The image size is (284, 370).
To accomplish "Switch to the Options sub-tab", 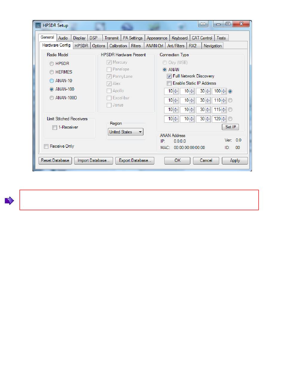I will pos(99,46).
